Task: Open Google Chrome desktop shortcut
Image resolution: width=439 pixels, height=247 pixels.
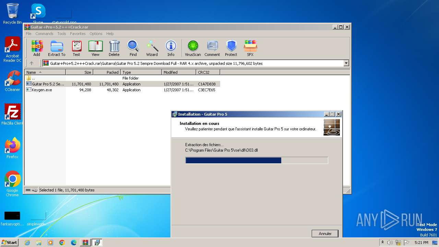Action: coord(12,184)
